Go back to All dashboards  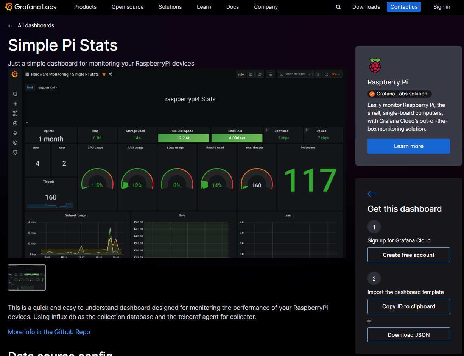pyautogui.click(x=36, y=25)
